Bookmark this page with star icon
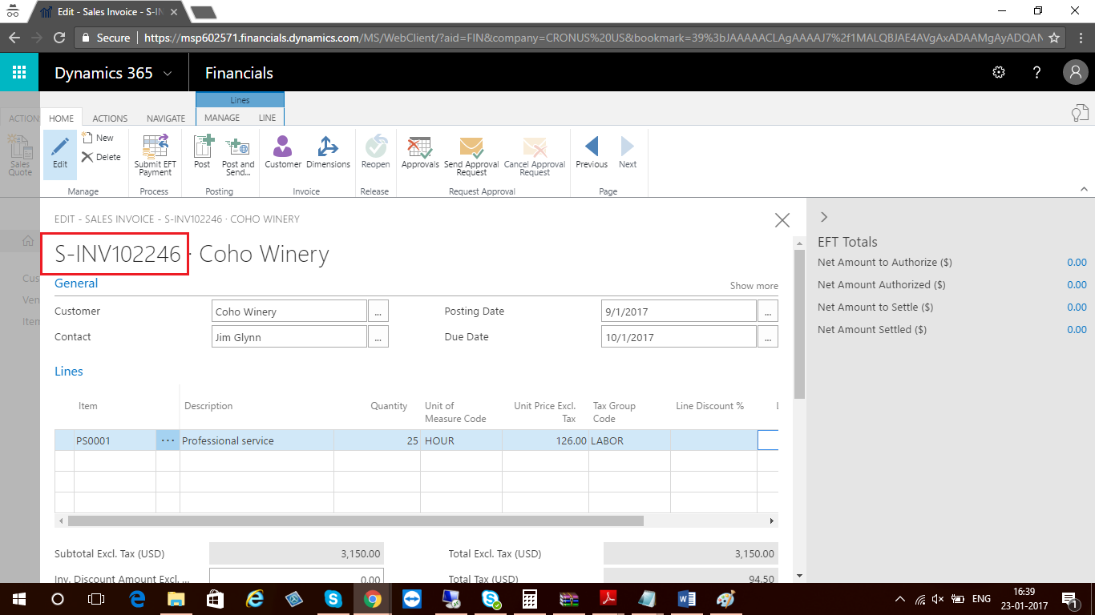Screen dimensions: 1095x615 (x=1054, y=38)
